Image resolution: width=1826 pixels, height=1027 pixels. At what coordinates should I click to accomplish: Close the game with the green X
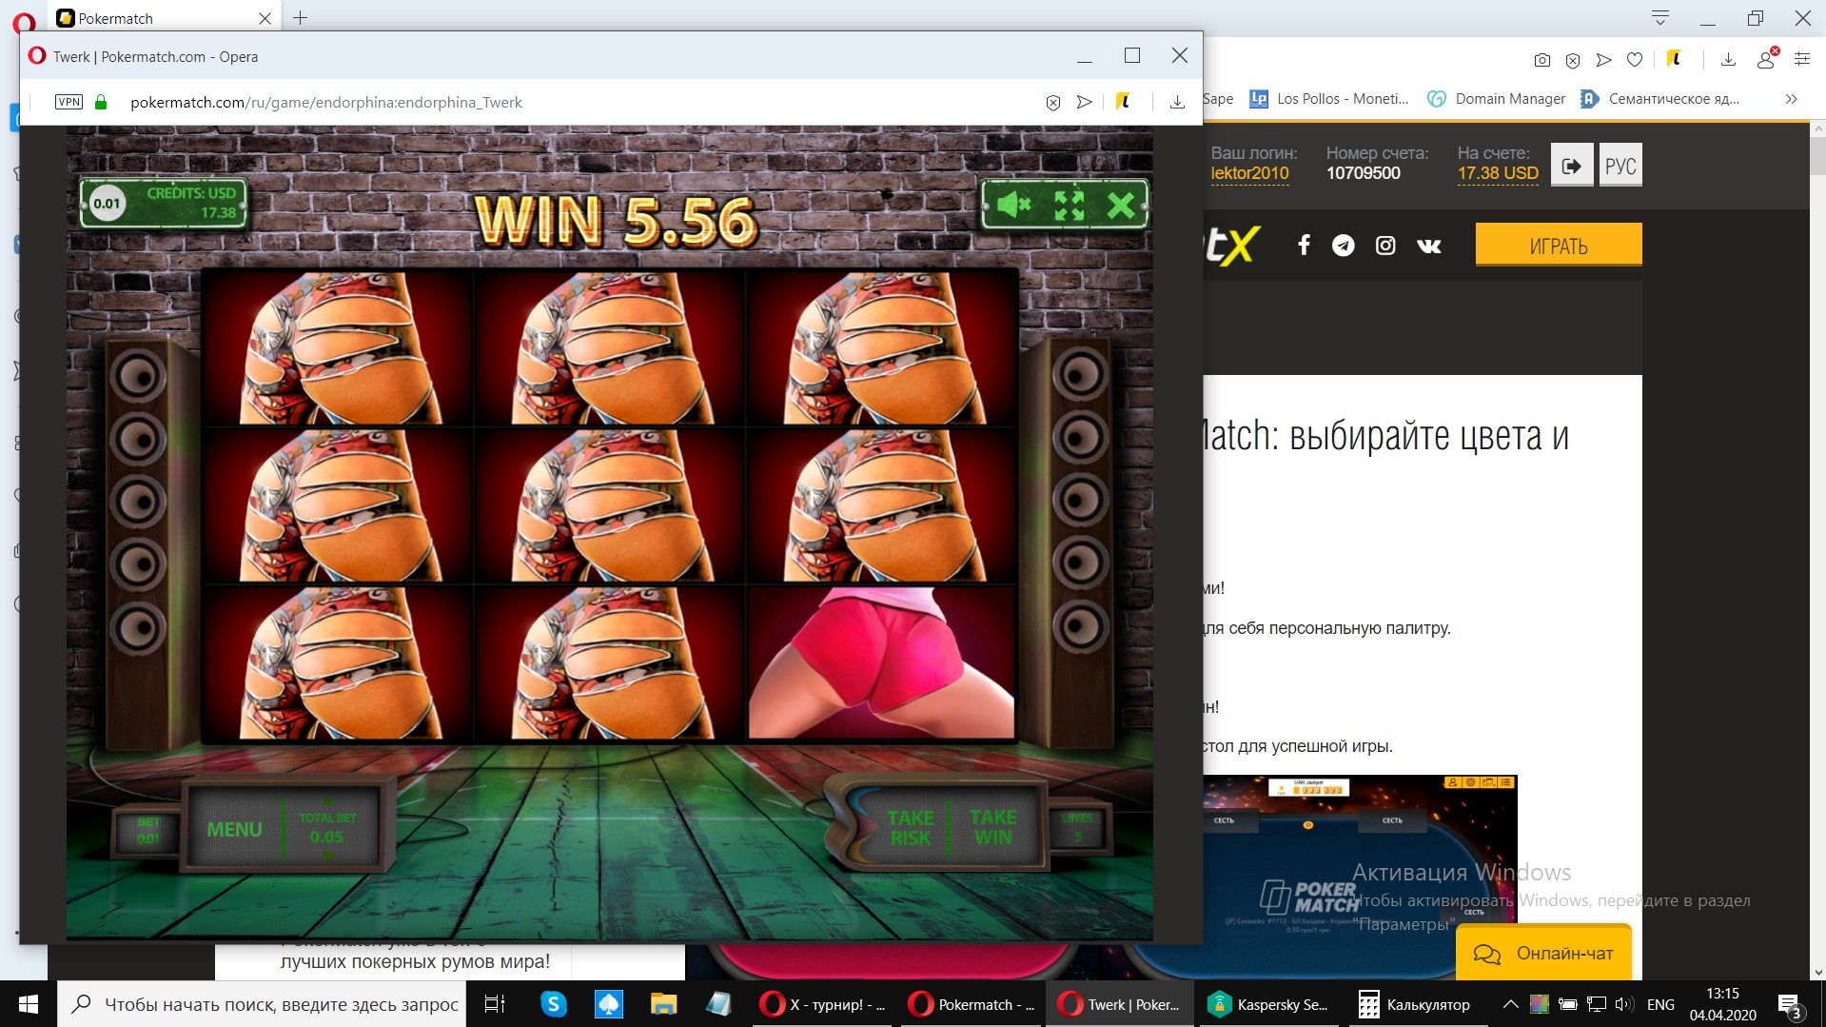coord(1121,204)
